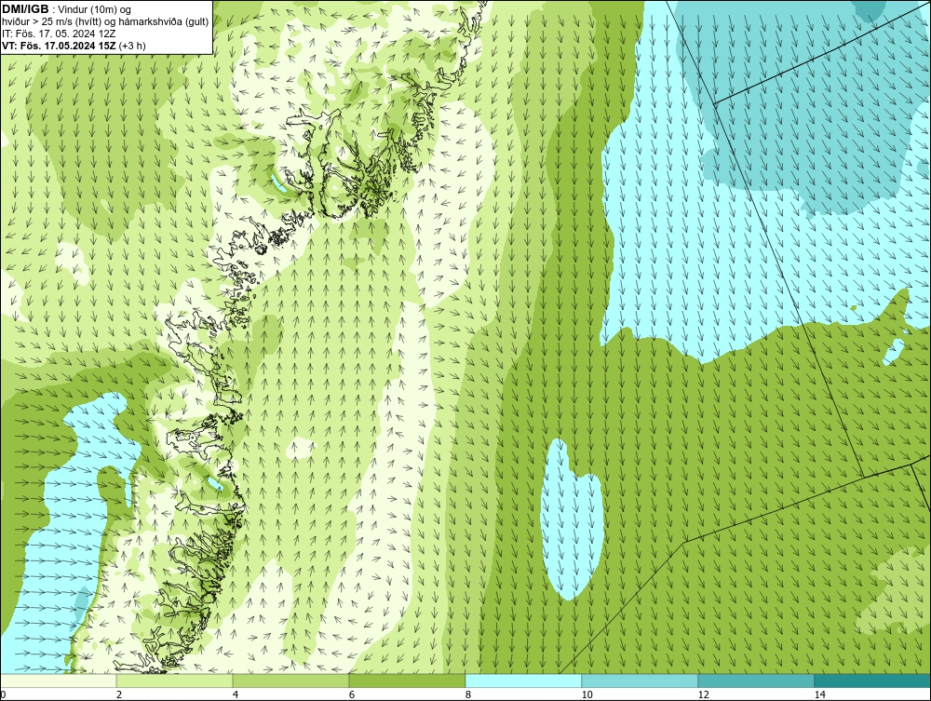
Task: Click the legend label '10'
Action: (x=587, y=694)
